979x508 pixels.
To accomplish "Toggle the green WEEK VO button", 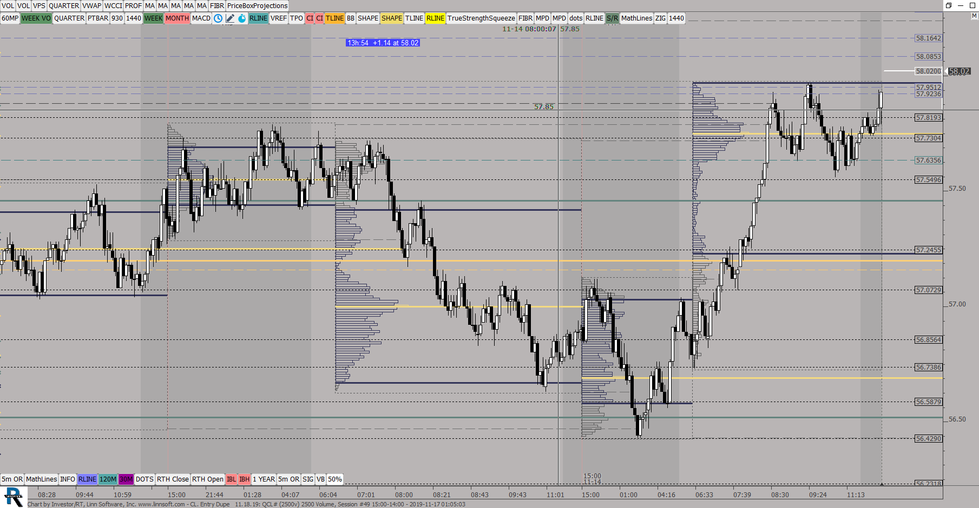I will tap(36, 18).
